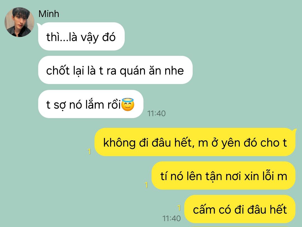Click the read count beside "không đi đâu hết" message
302x227 pixels.
coord(89,152)
